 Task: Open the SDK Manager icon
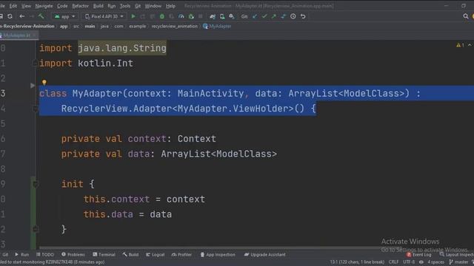point(232,16)
